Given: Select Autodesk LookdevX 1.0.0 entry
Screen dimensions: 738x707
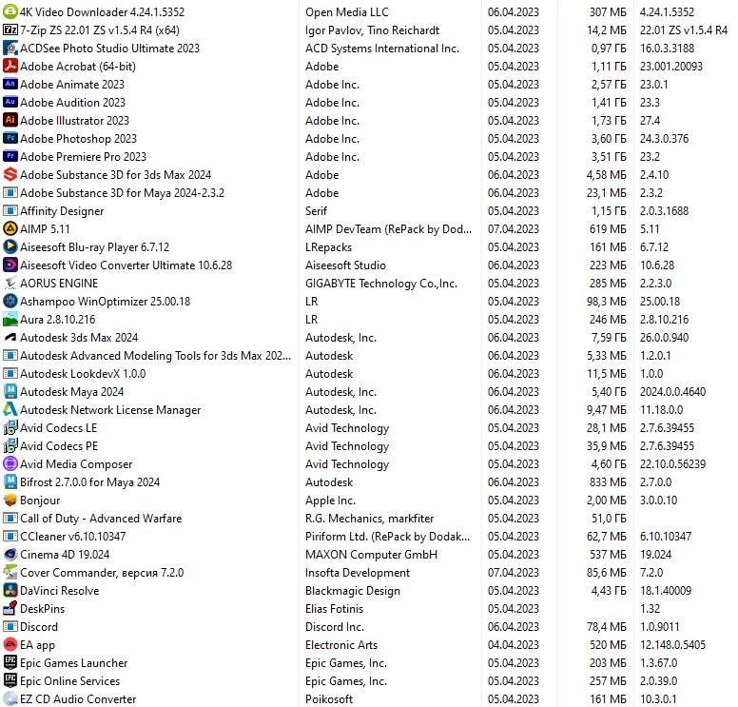Looking at the screenshot, I should point(83,374).
